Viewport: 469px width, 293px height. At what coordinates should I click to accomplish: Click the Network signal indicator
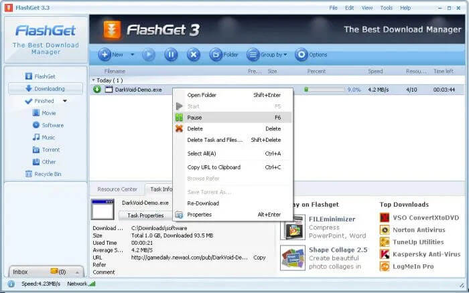pyautogui.click(x=92, y=284)
